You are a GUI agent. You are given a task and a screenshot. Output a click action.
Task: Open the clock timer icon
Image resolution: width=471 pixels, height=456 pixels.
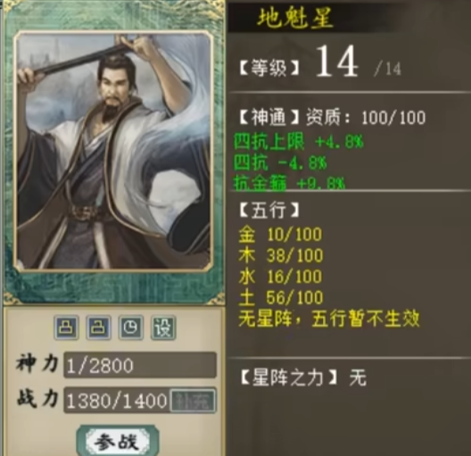tap(130, 327)
